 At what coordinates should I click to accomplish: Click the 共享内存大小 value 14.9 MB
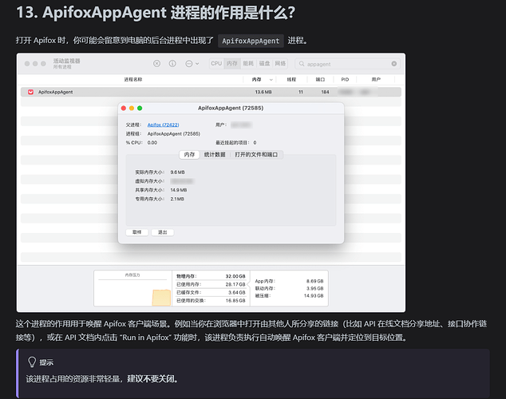(179, 190)
